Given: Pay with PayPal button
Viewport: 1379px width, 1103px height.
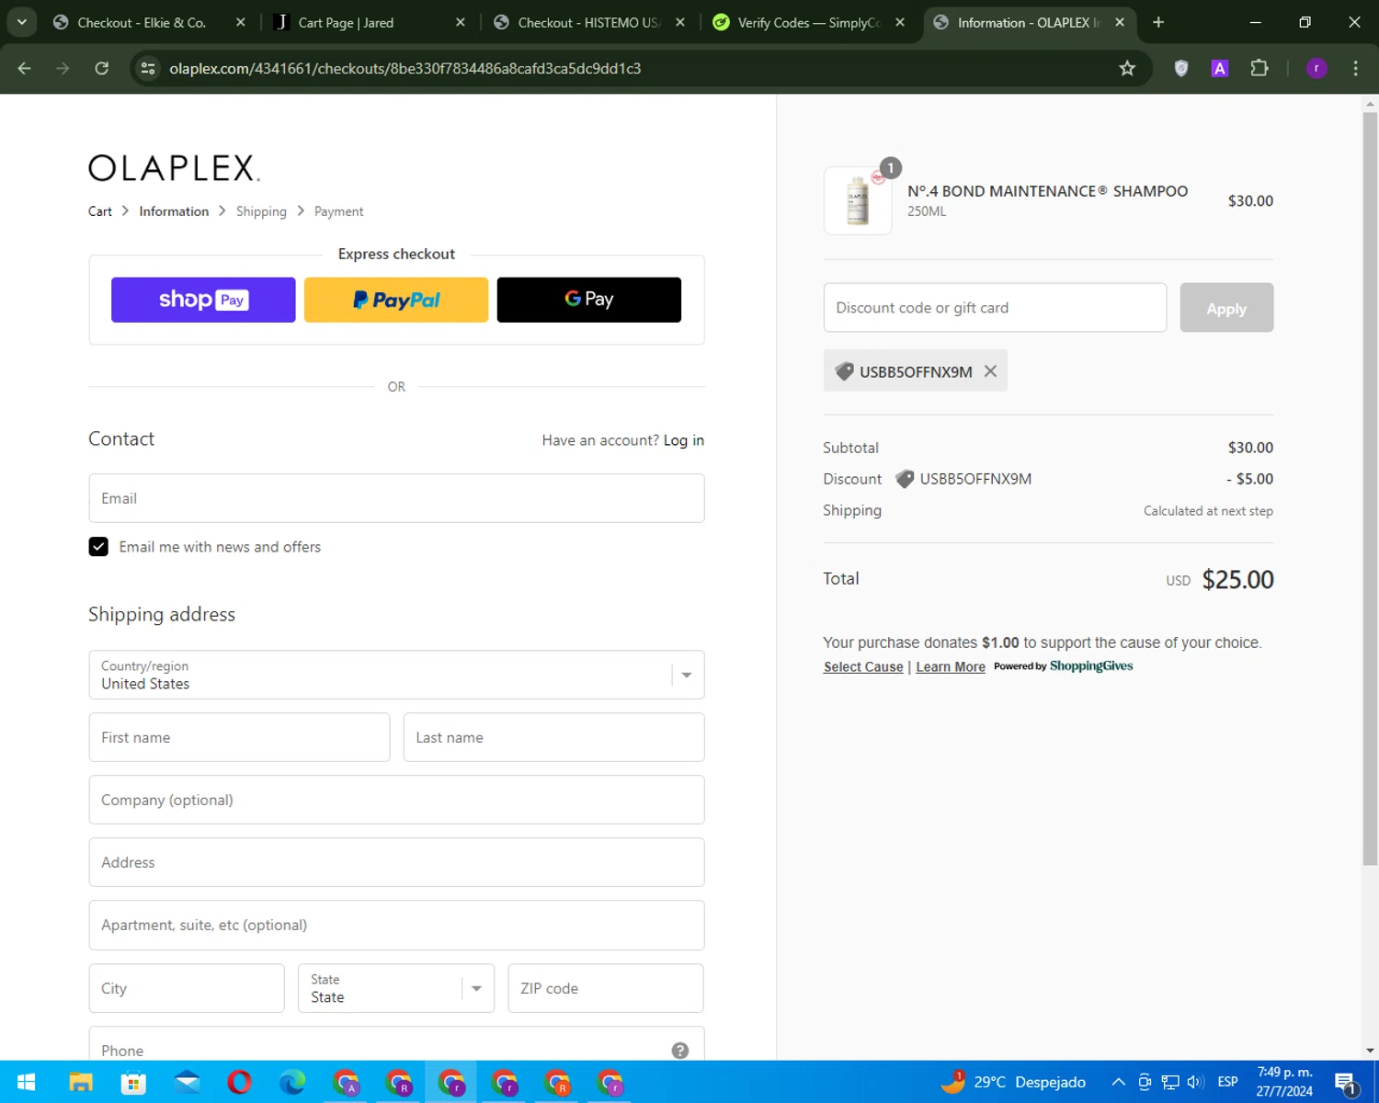Looking at the screenshot, I should [x=396, y=300].
